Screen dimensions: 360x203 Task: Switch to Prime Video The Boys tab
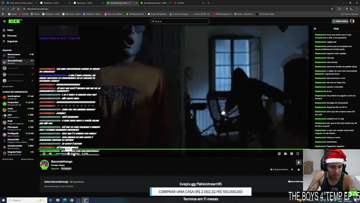(21, 3)
